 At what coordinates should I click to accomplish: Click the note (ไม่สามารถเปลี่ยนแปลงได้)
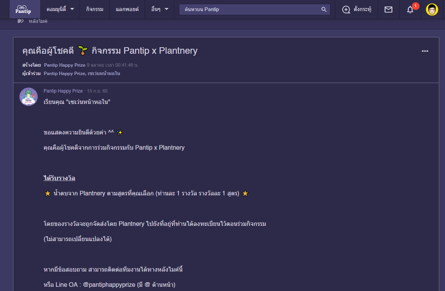(78, 239)
